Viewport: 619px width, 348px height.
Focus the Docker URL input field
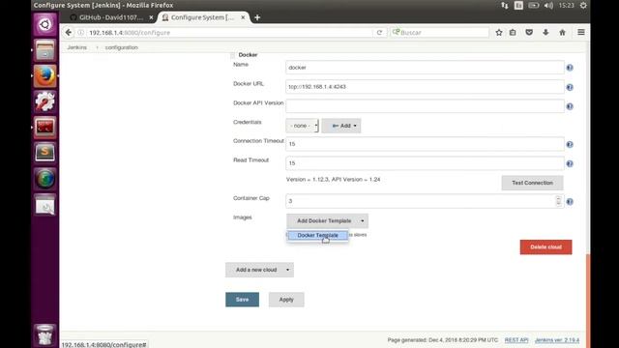pos(425,87)
